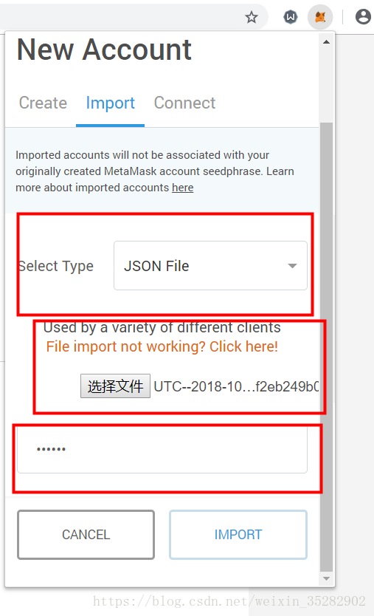Click the popup scrollbar down arrow

pyautogui.click(x=326, y=578)
